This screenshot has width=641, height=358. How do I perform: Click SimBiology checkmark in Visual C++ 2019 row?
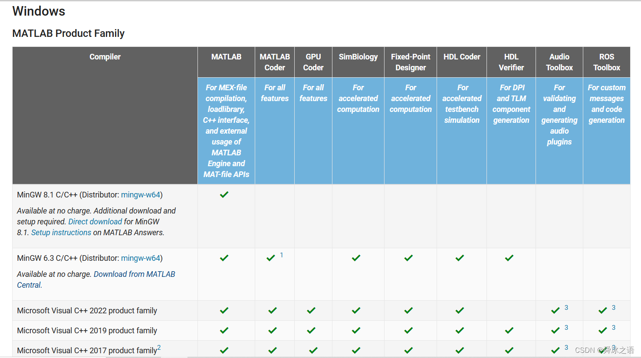[x=356, y=330]
